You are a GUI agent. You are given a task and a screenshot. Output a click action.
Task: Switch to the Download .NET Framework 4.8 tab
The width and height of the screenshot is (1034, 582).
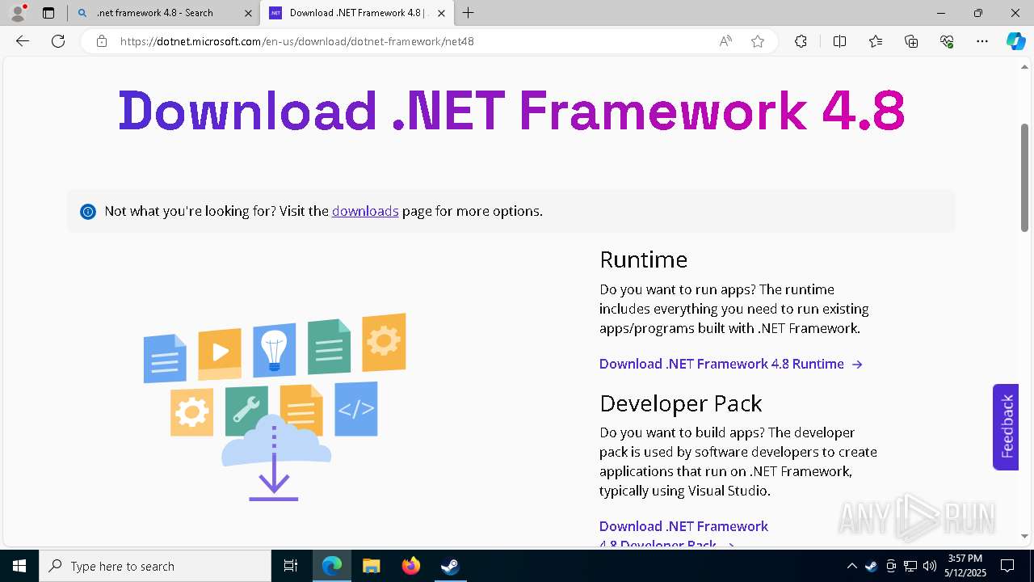(x=355, y=13)
